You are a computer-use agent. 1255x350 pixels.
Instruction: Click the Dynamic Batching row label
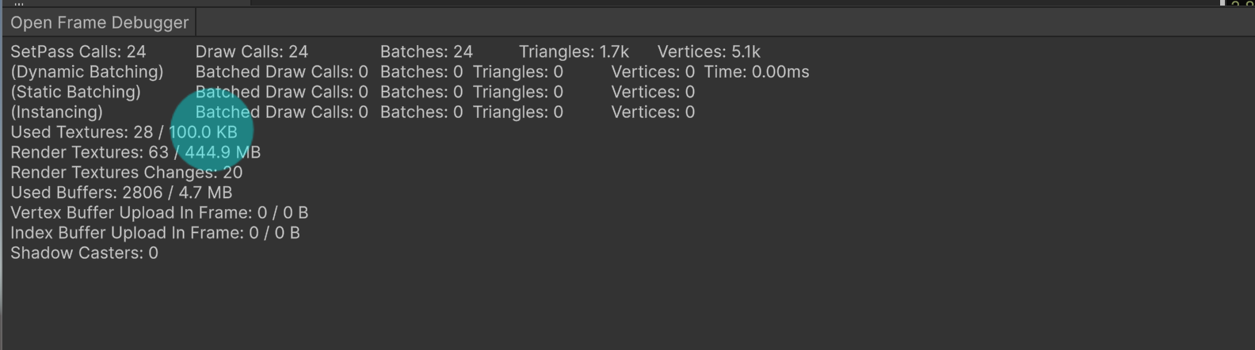coord(86,72)
